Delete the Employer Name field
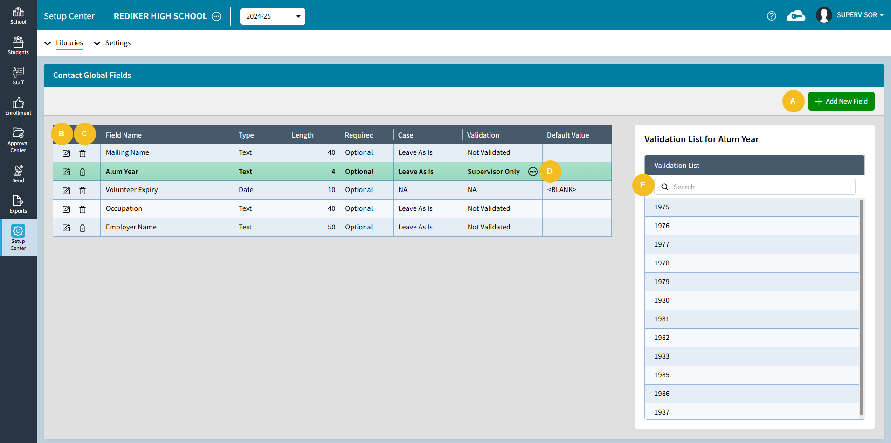891x443 pixels. pyautogui.click(x=83, y=228)
